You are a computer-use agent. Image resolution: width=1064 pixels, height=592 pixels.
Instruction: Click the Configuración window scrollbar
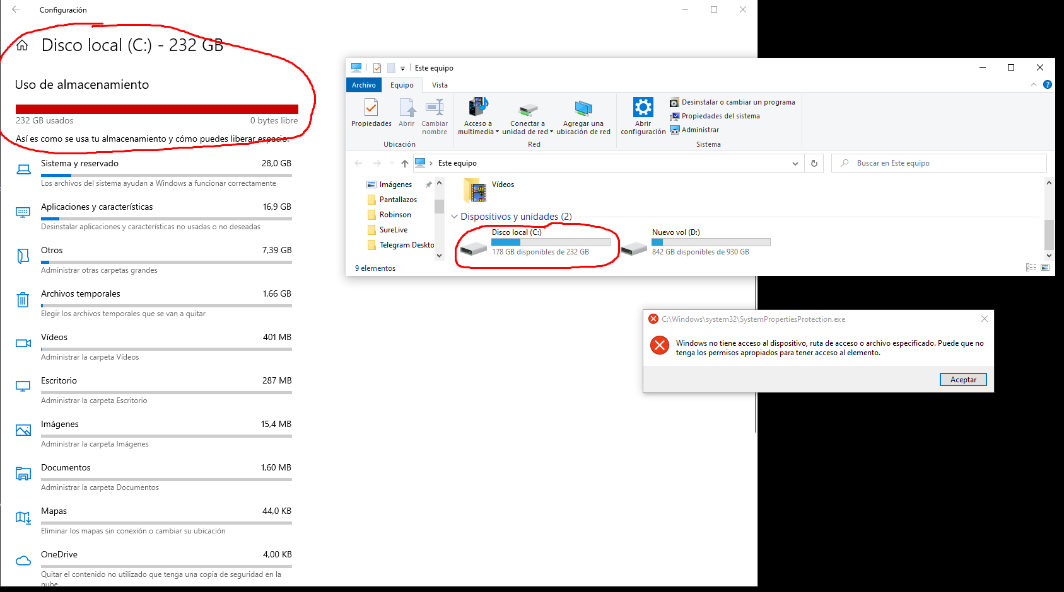pos(755,353)
